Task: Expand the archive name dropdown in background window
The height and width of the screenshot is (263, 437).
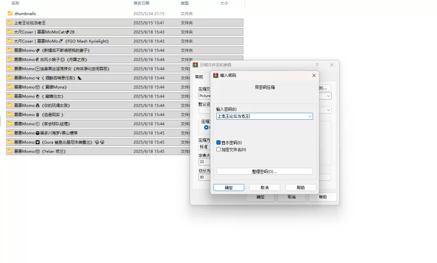Action: (x=328, y=96)
